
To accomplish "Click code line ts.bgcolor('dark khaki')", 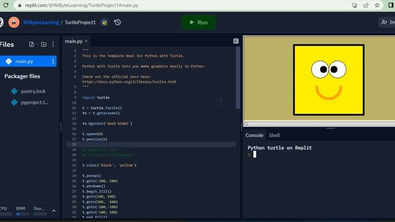I will [107, 123].
